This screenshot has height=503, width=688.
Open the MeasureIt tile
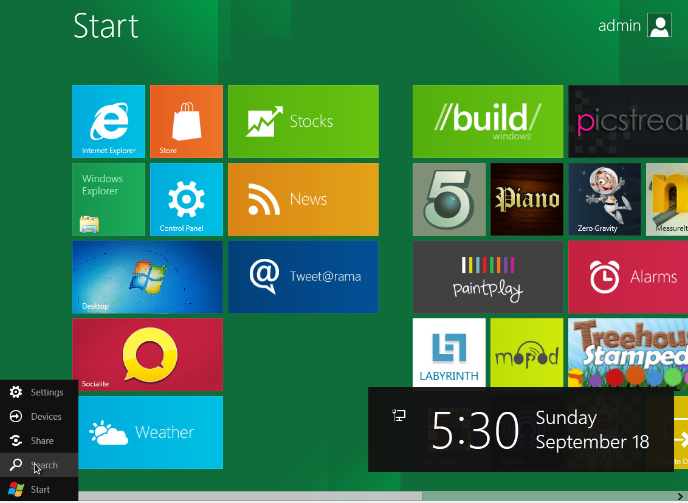(667, 199)
